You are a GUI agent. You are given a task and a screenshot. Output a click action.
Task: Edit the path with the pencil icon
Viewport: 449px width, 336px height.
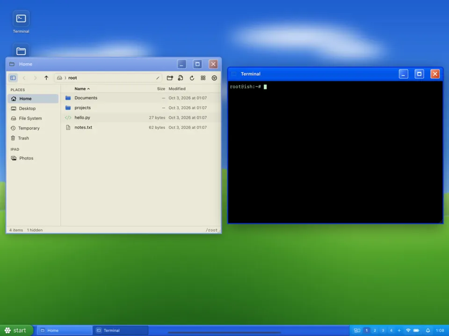(x=158, y=78)
